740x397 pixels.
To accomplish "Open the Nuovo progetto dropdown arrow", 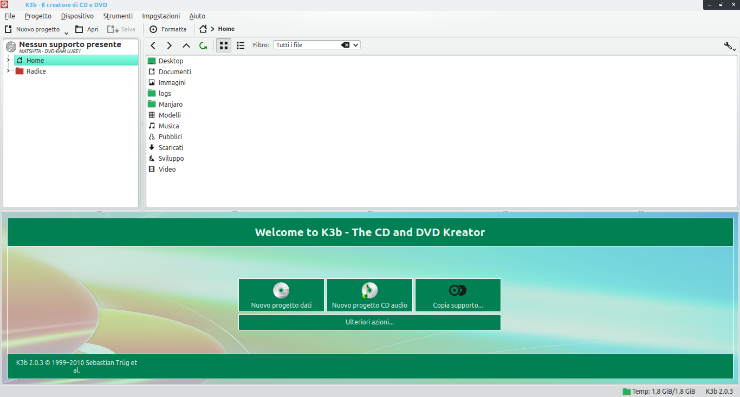I will click(66, 32).
